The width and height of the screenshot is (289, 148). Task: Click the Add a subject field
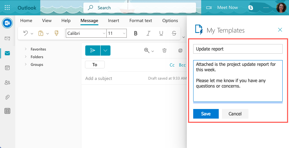pos(115,78)
